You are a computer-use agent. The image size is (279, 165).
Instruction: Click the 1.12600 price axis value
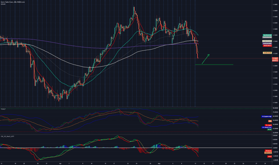tap(275, 72)
